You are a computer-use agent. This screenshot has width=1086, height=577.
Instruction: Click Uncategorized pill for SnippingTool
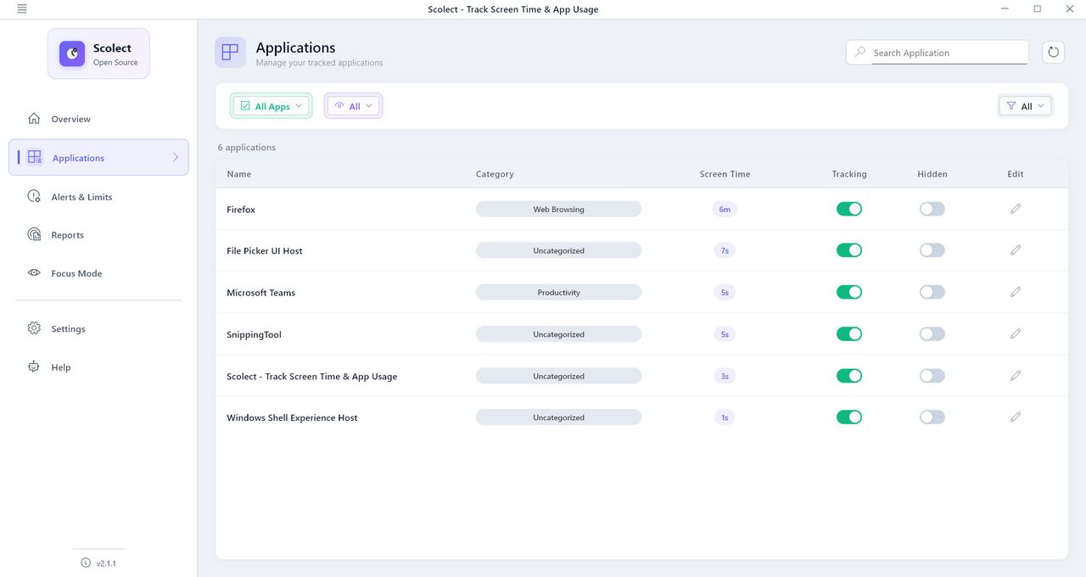558,334
